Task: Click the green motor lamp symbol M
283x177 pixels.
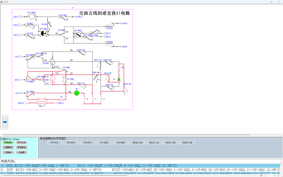Action: (x=77, y=93)
